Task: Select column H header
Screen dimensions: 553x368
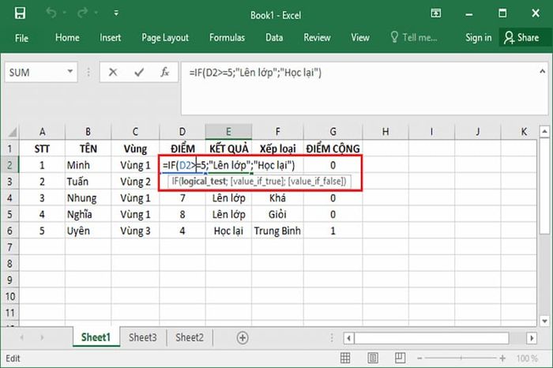Action: tap(386, 132)
